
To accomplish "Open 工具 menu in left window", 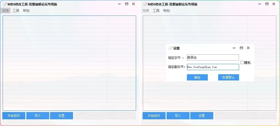I will click(16, 11).
